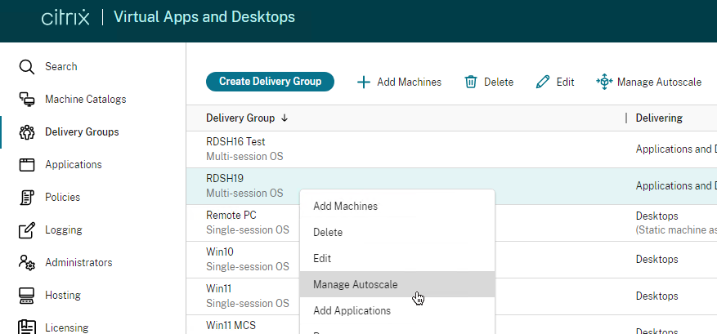
Task: Click the Search magnifier icon in sidebar
Action: coord(26,67)
